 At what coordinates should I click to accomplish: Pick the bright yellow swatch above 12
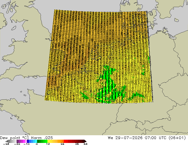[x=48, y=141]
